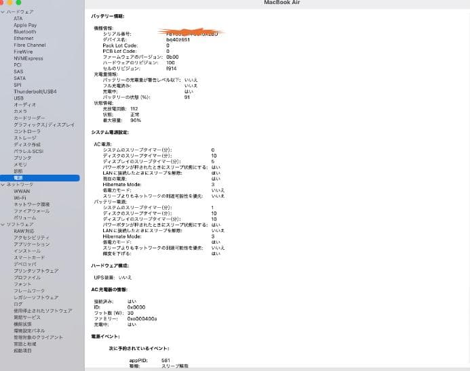Open the スマートカード entry
Screen dimensions: 470x371
(x=29, y=258)
